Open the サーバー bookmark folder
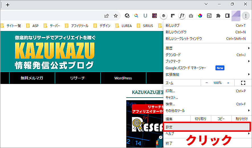Viewport: 252px width, 148px height. [x=52, y=26]
